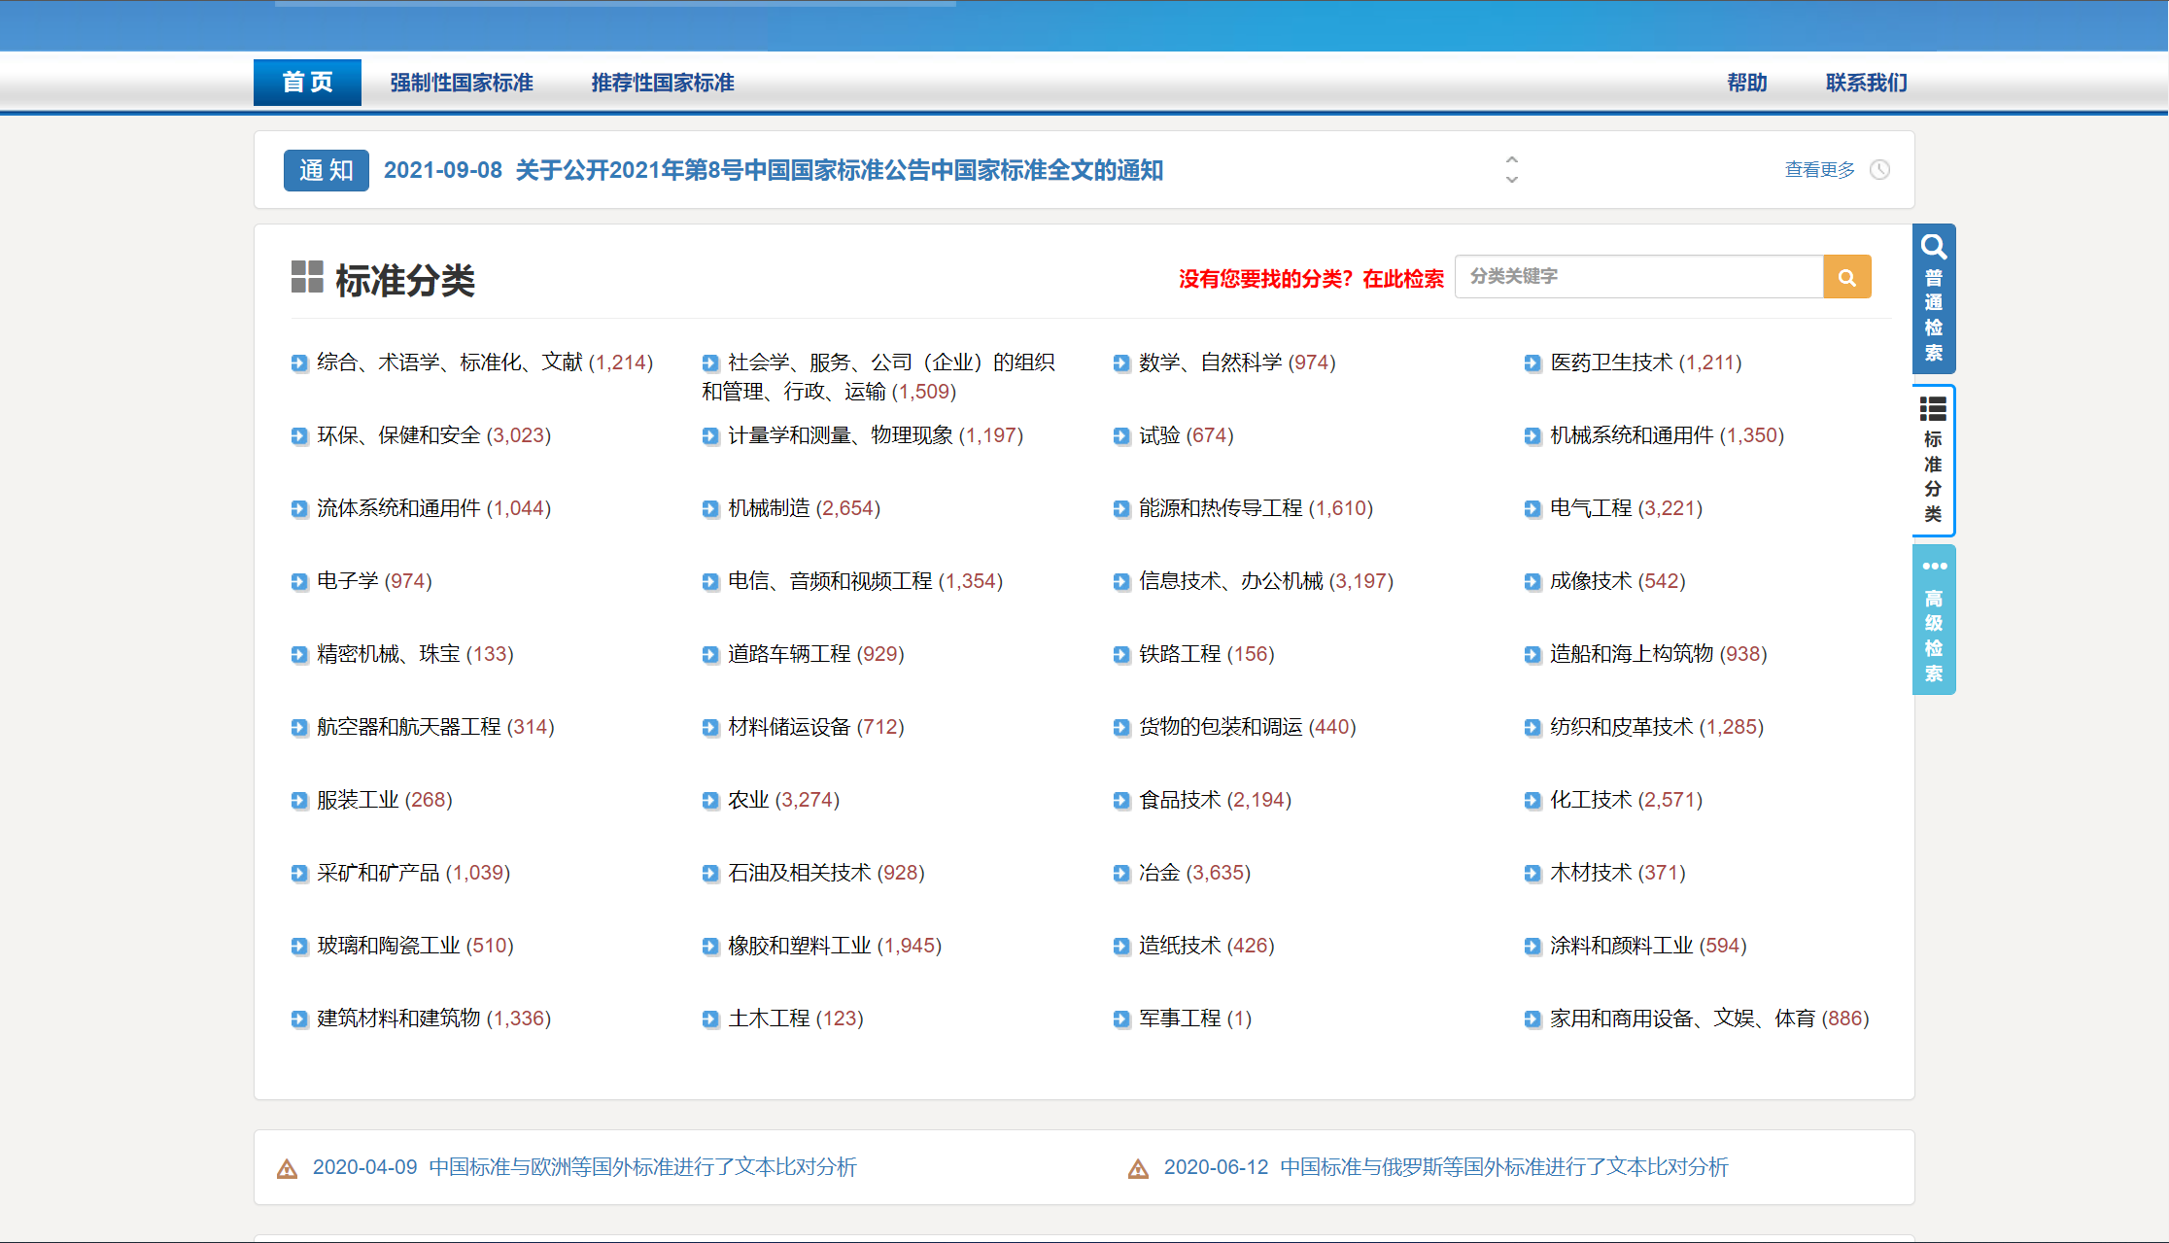Screen dimensions: 2169x1243
Task: Open the 帮助 page
Action: tap(1746, 83)
